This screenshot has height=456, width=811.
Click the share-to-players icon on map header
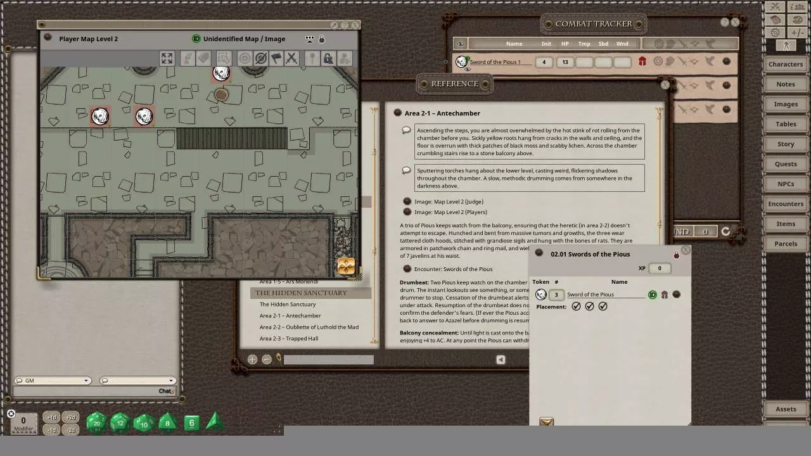tap(309, 39)
